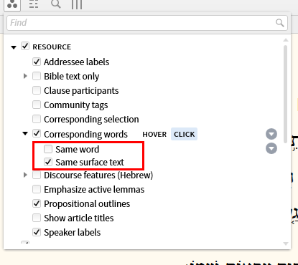Image resolution: width=298 pixels, height=265 pixels.
Task: Click the outline list toolbar icon
Action: pos(34,4)
